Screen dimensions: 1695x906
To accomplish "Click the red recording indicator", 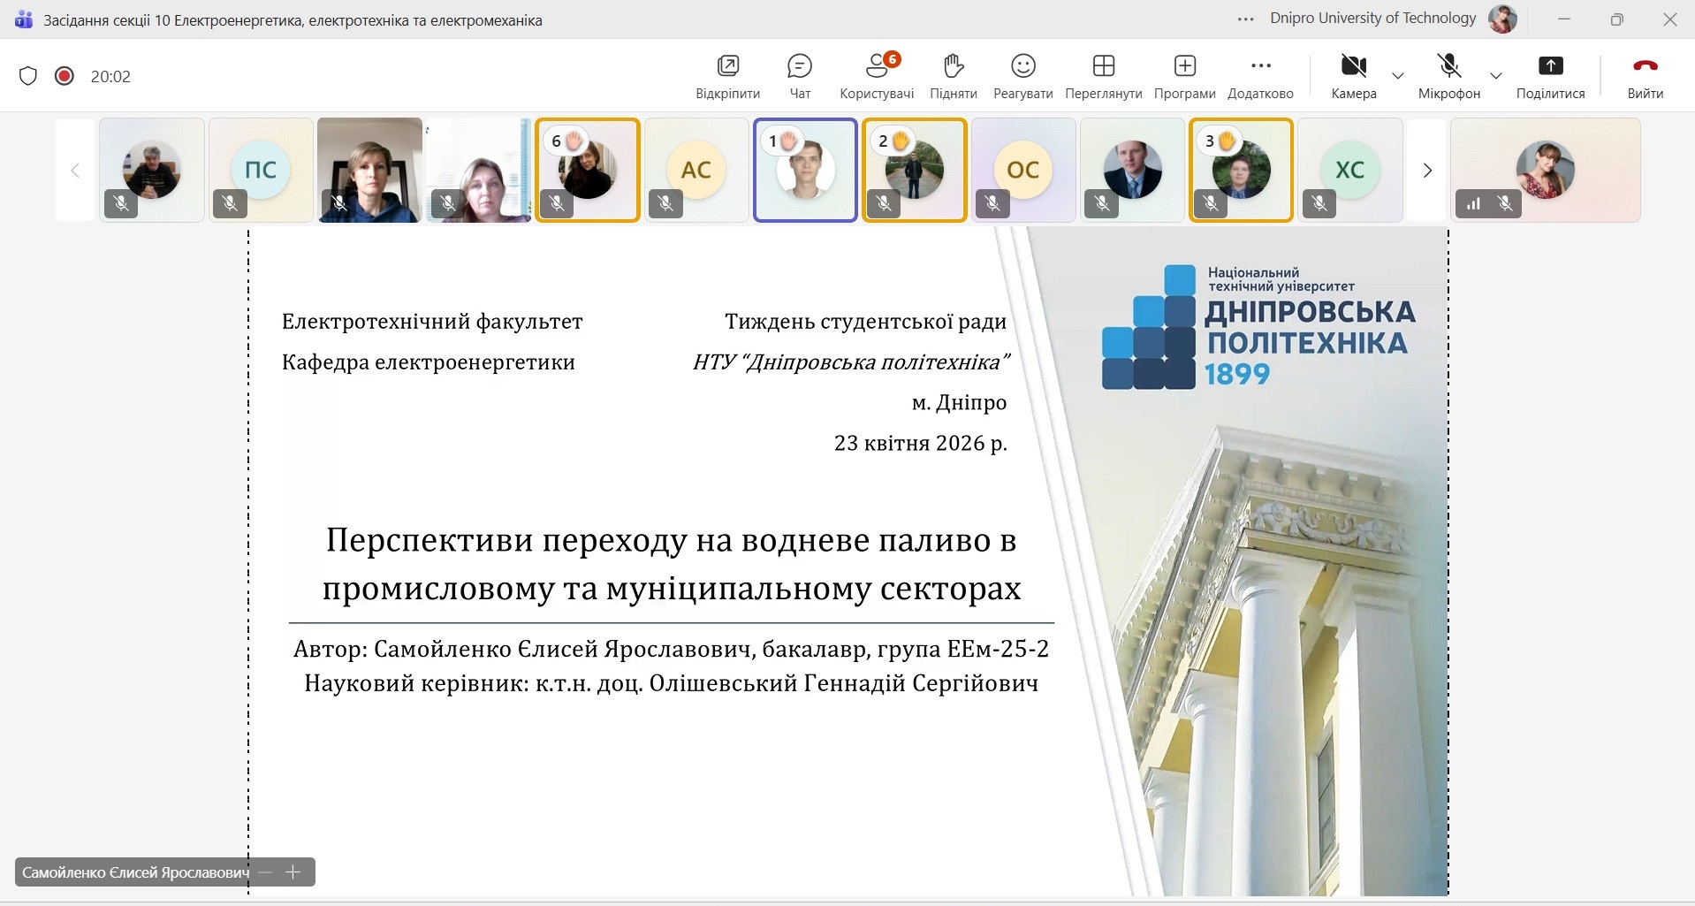I will [x=65, y=76].
